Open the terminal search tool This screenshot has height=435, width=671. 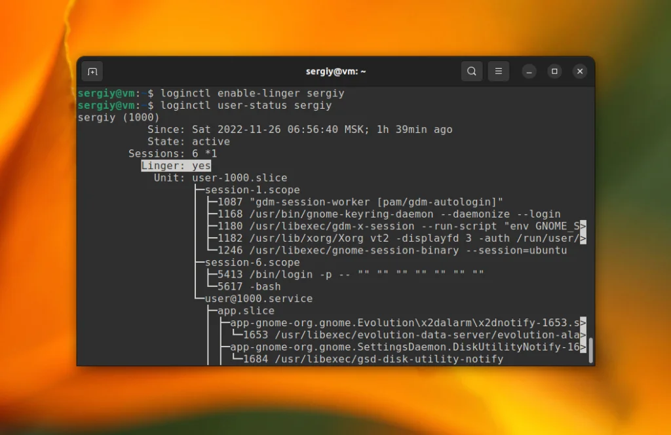[471, 71]
